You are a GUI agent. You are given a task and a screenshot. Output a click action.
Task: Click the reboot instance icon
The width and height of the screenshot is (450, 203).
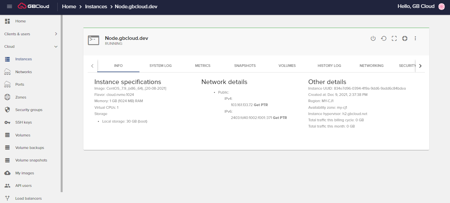click(x=383, y=38)
